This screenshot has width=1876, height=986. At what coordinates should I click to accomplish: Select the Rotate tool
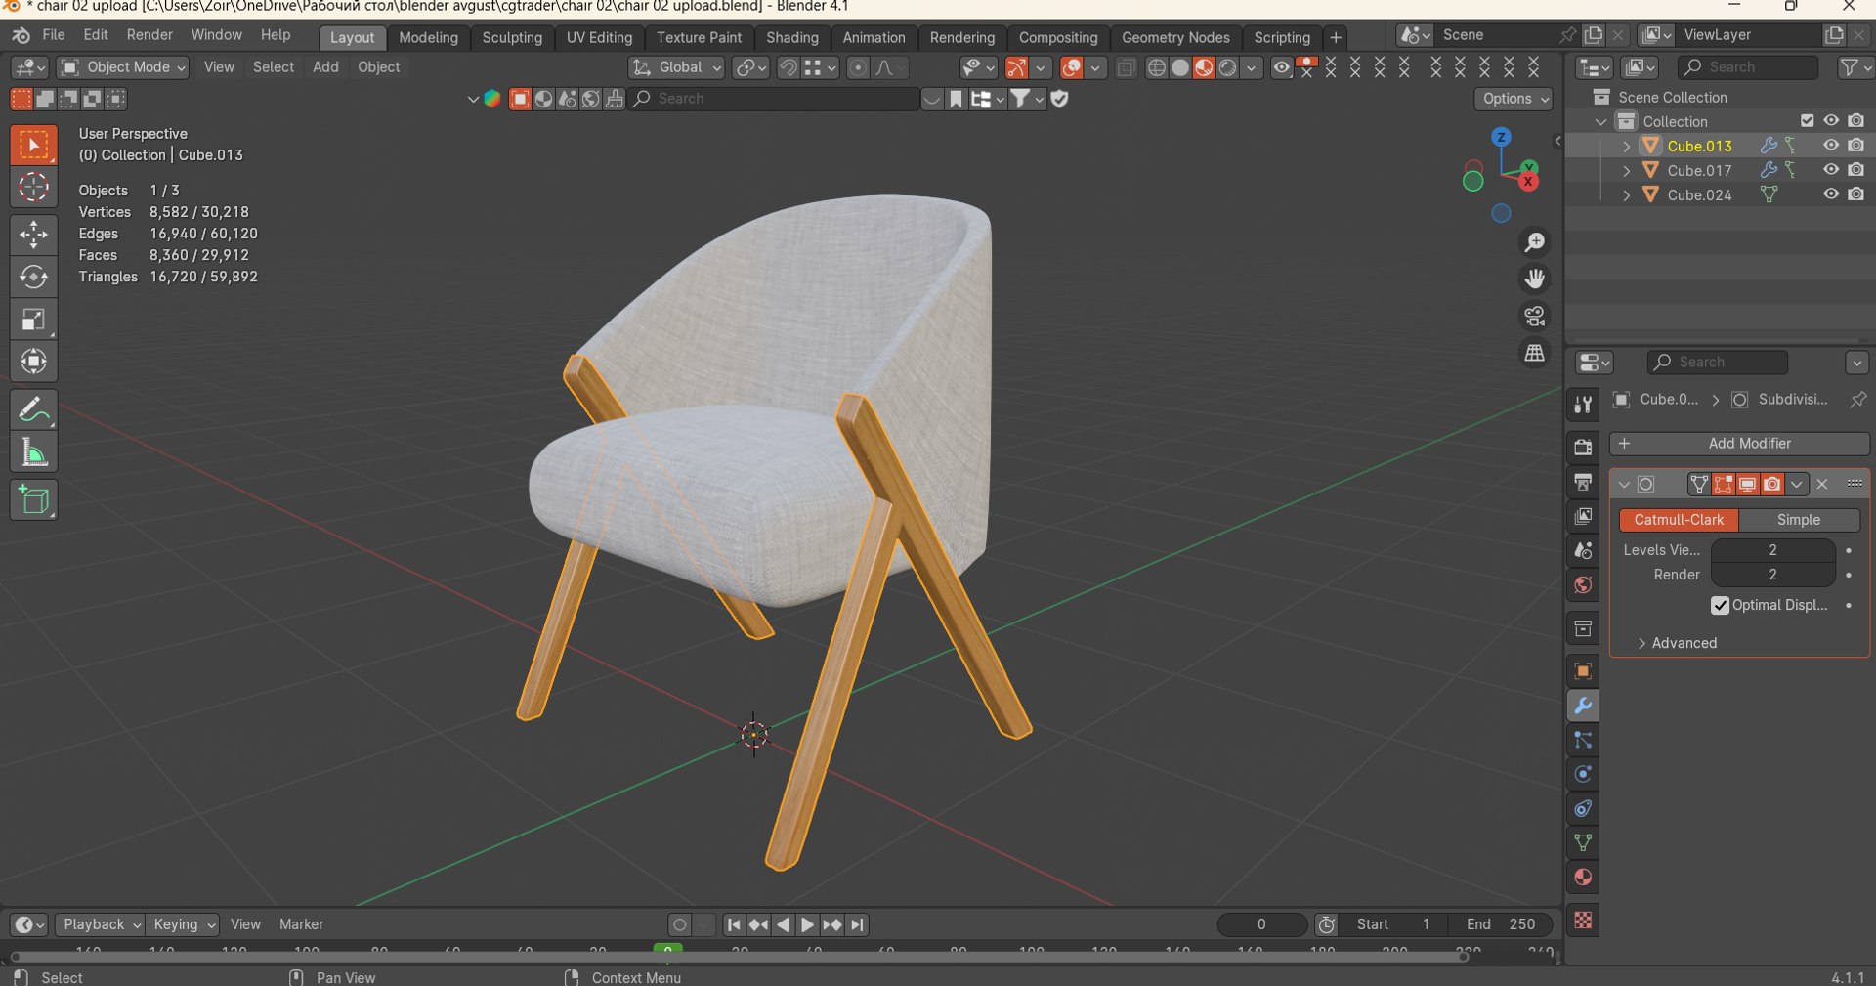(34, 278)
